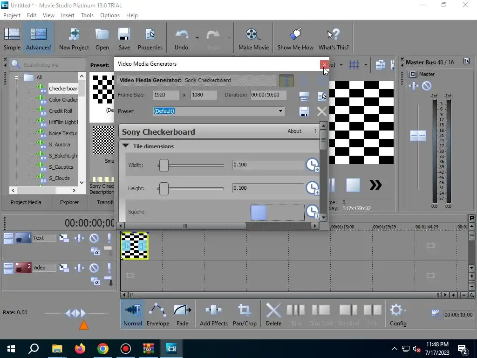Delete the selected event
This screenshot has width=477, height=358.
point(273,315)
